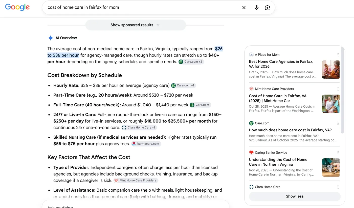The image size is (354, 208).
Task: Open the karmacare.com source chip
Action: tap(146, 144)
